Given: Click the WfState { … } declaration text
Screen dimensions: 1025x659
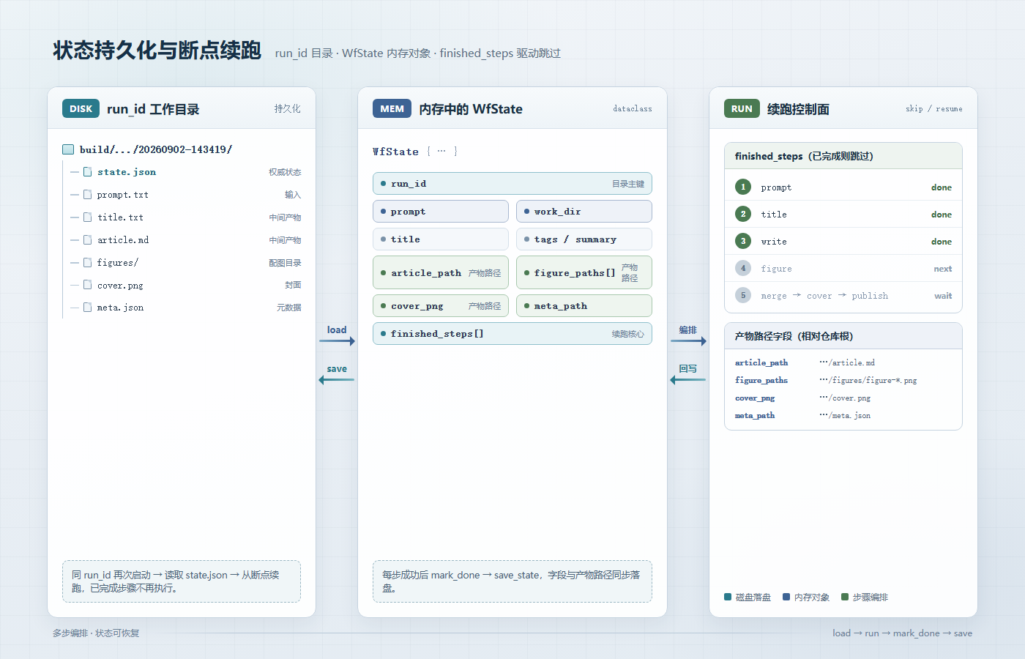Looking at the screenshot, I should point(415,152).
